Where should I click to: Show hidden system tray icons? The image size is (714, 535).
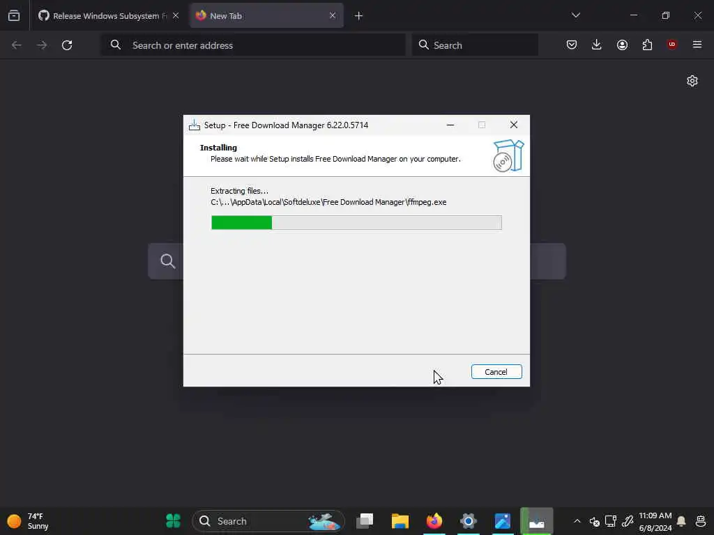click(x=577, y=521)
